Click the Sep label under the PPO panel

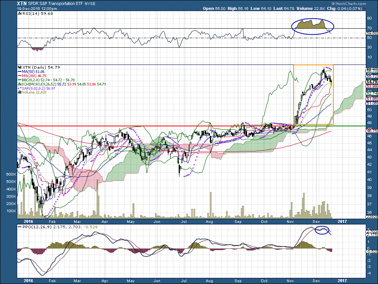tap(238, 281)
